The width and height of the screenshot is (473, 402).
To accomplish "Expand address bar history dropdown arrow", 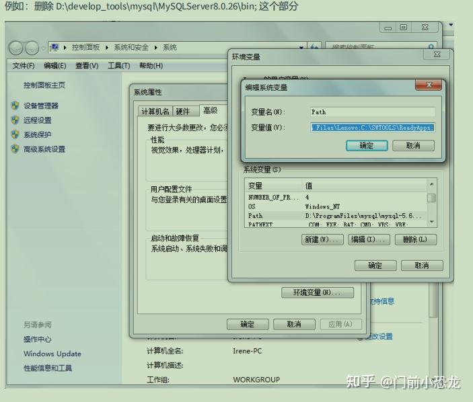I will click(301, 48).
